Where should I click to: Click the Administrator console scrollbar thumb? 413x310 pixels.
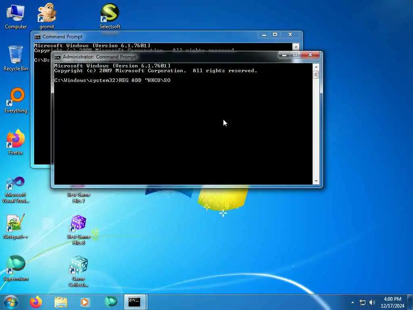coord(316,75)
